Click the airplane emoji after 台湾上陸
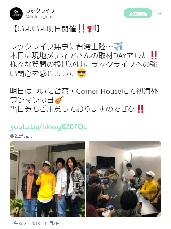This screenshot has height=229, width=171. click(x=118, y=46)
